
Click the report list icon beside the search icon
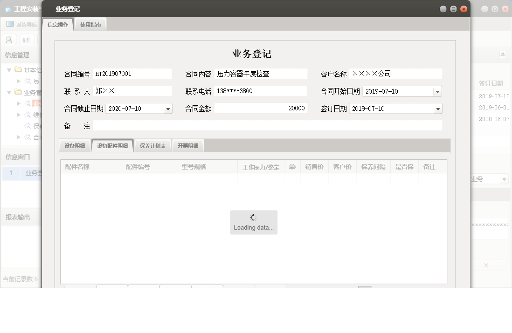pos(27,40)
